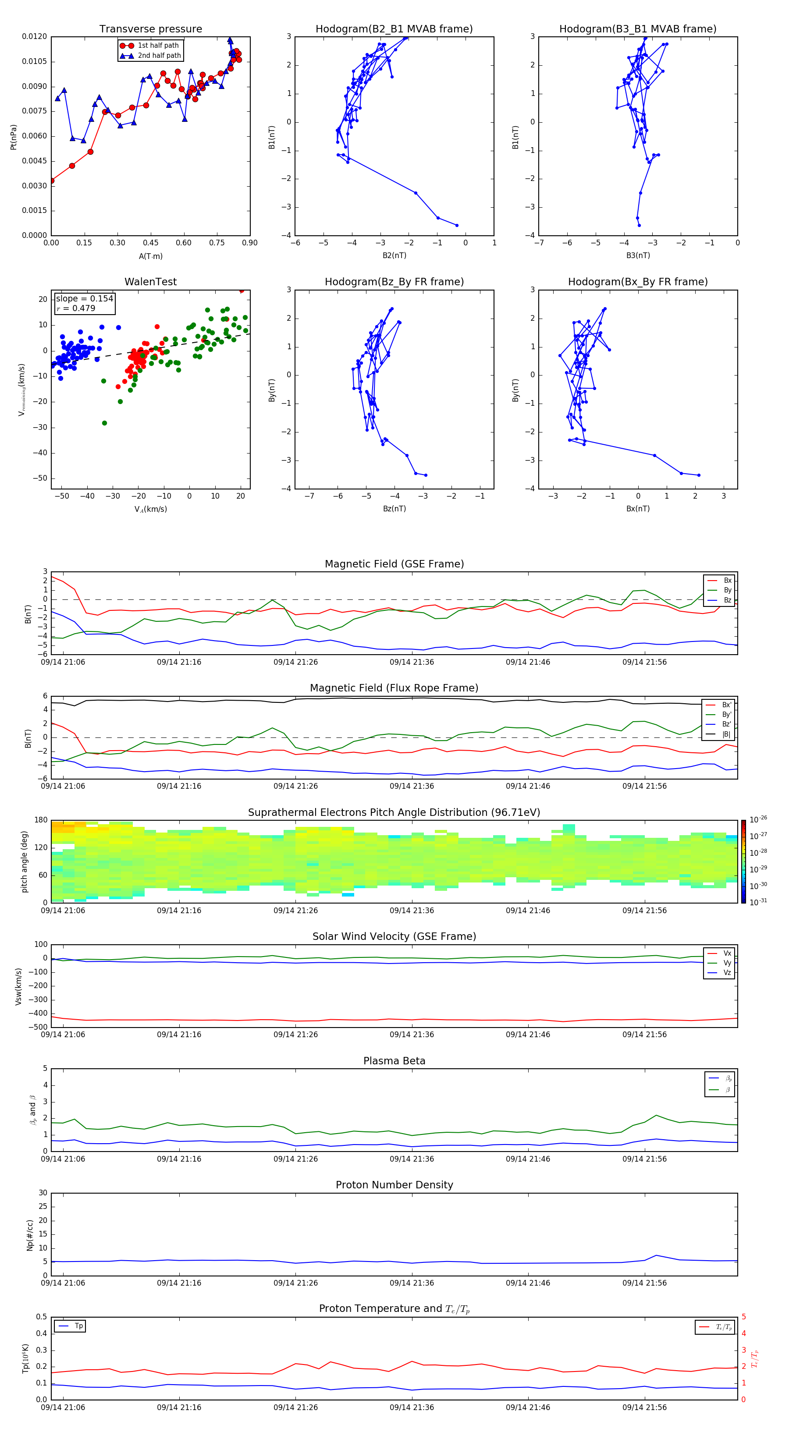The height and width of the screenshot is (1446, 789).
Task: Select '1st half path' legend entry
Action: [150, 46]
